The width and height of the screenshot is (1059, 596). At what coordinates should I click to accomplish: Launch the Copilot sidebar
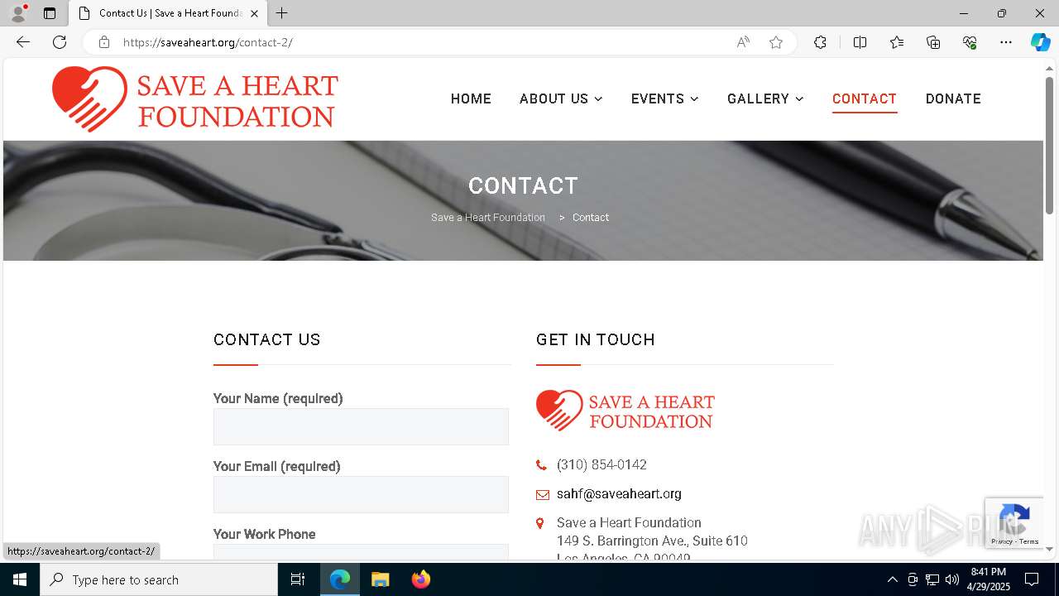coord(1040,42)
